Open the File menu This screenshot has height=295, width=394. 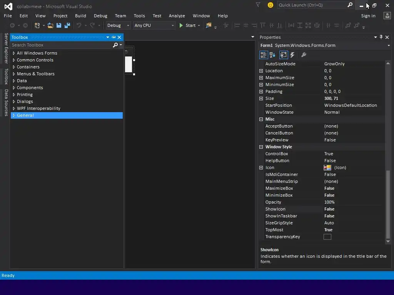8,15
